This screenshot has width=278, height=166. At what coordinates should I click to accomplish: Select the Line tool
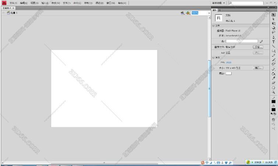[x=273, y=46]
